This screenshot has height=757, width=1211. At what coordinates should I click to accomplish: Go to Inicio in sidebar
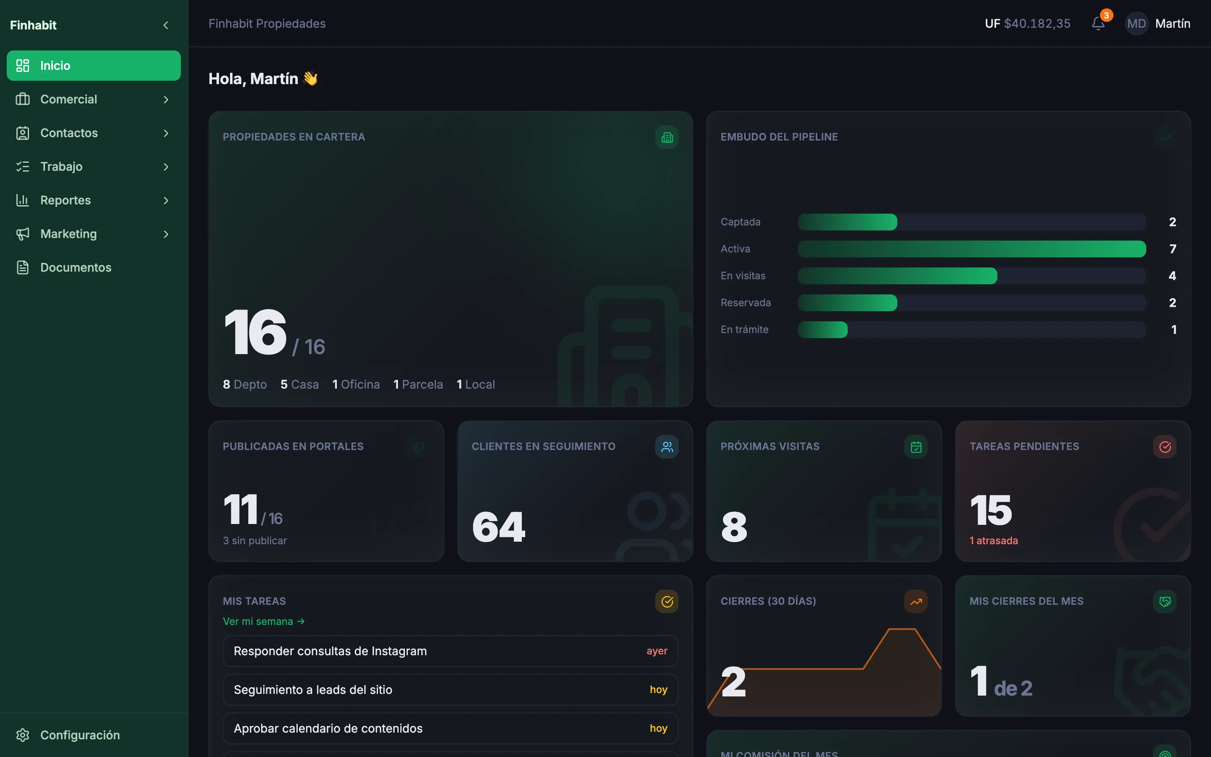click(x=94, y=66)
